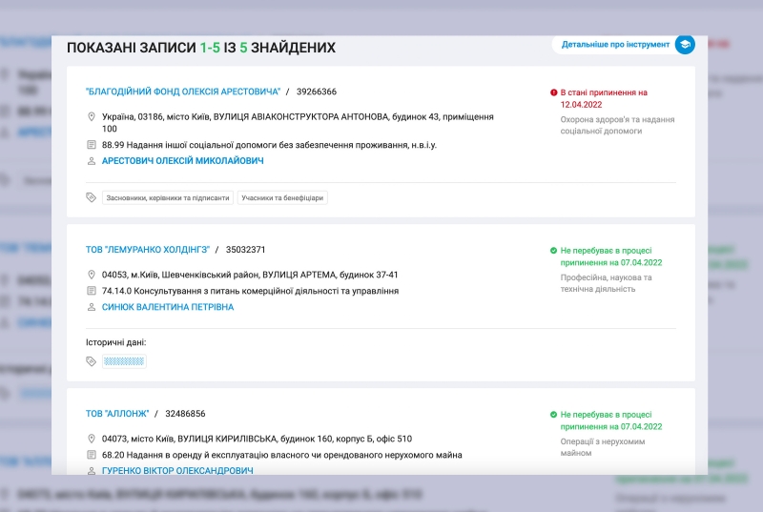Viewport: 763px width, 512px height.
Task: Click heading 'ПОКАЗАНІ ЗАПИСИ 1-5 ІЗ 5 ЗНАЙДЕНИХ'
Action: click(201, 48)
